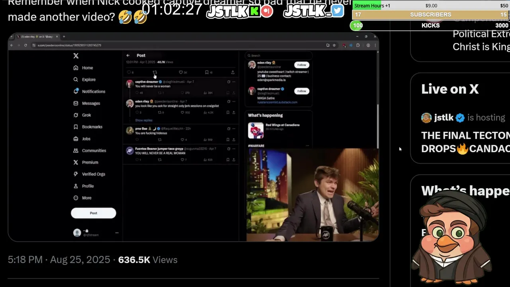The image size is (510, 287).
Task: Go back using Post header arrow
Action: 128,55
